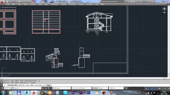Open Premiere Pro from the taskbar

[x=81, y=93]
